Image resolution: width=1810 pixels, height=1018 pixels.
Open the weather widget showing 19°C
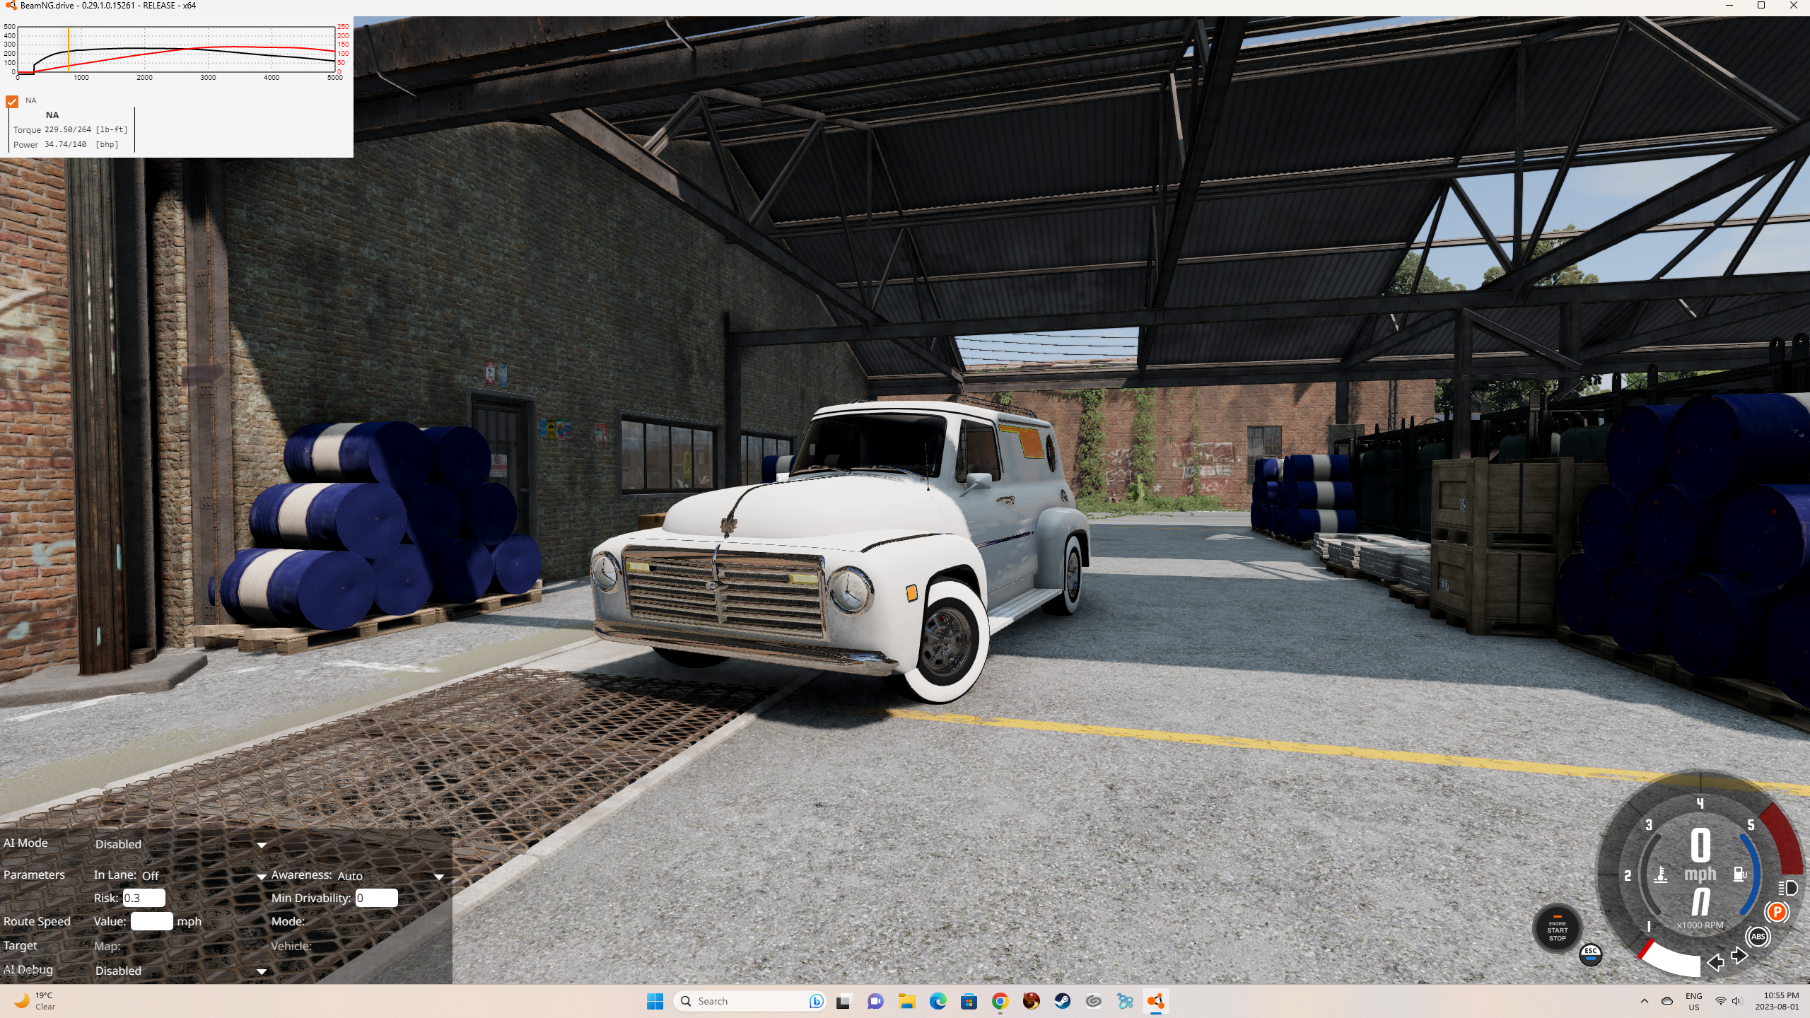pyautogui.click(x=35, y=1001)
